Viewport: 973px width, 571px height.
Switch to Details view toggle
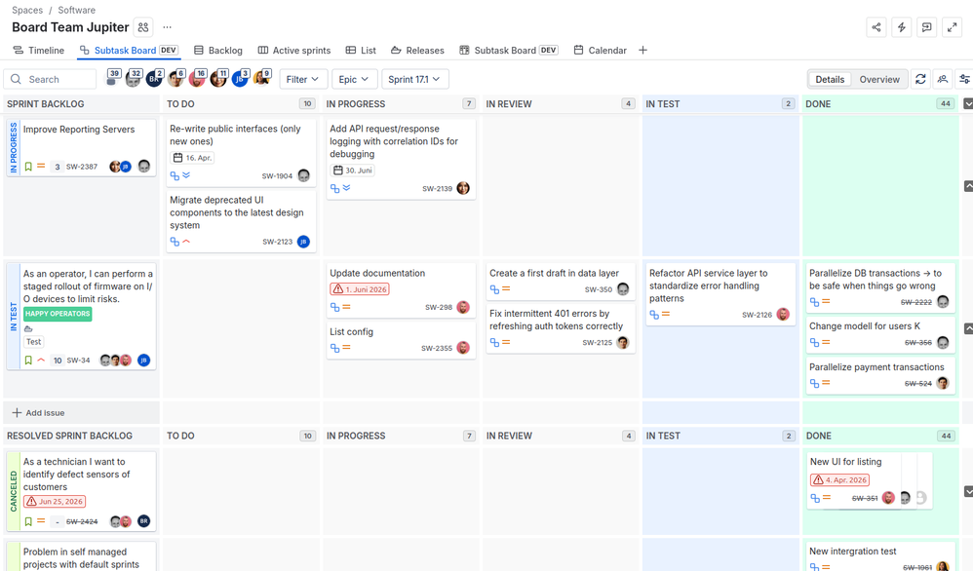click(830, 79)
